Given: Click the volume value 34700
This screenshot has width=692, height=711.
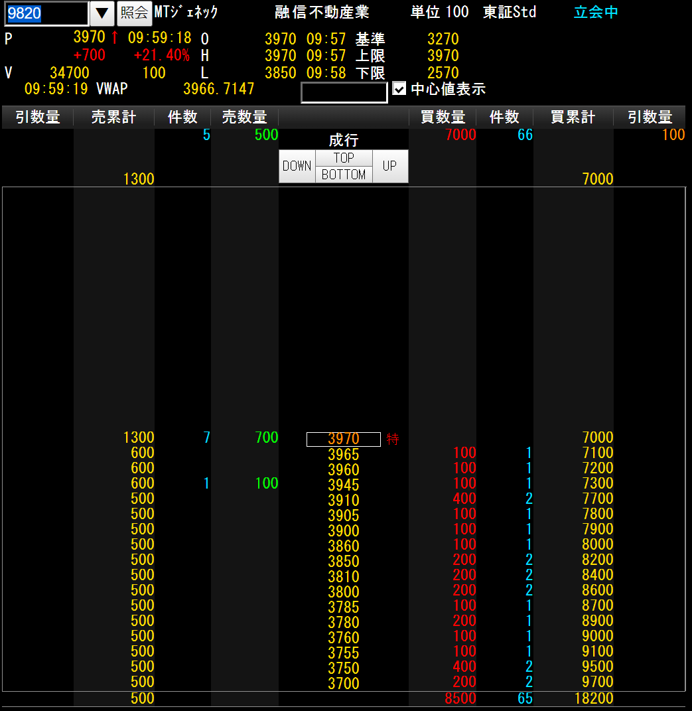Looking at the screenshot, I should tap(70, 72).
